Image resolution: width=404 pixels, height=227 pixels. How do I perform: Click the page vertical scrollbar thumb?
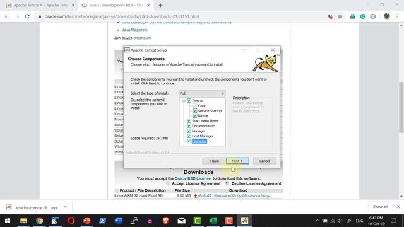coord(401,107)
